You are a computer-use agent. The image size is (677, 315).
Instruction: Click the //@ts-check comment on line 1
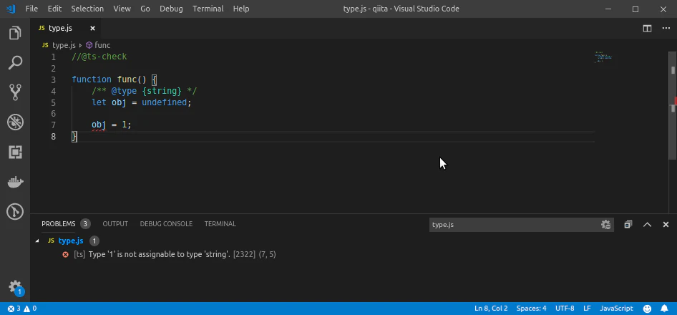pos(99,57)
